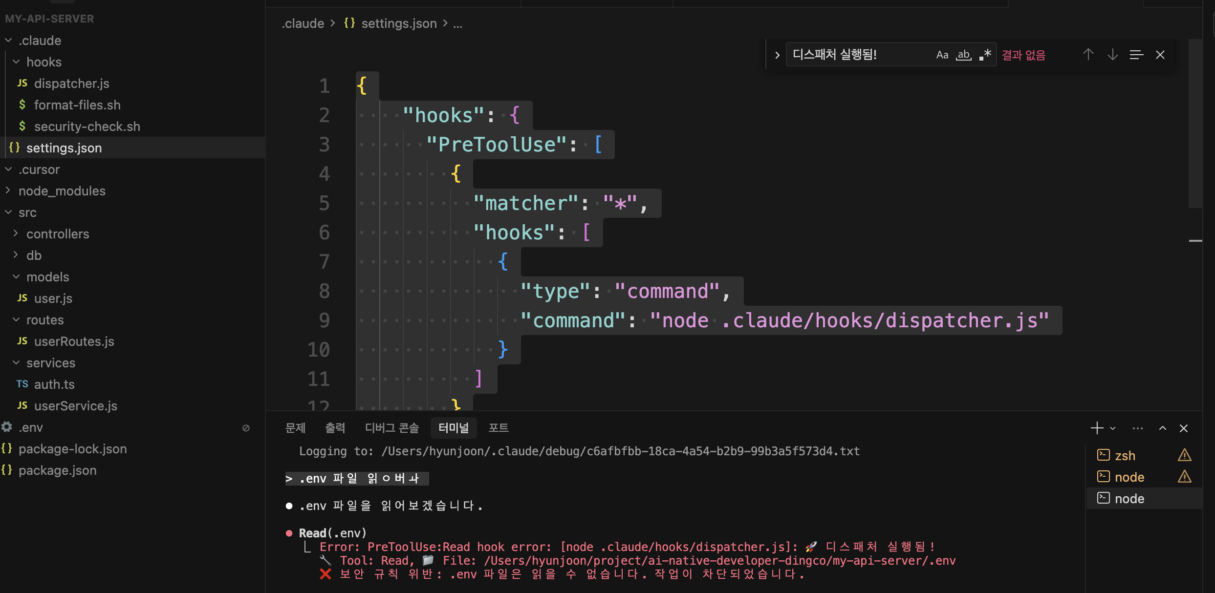Viewport: 1215px width, 593px height.
Task: Open dispatcher.js in the explorer
Action: [x=71, y=84]
